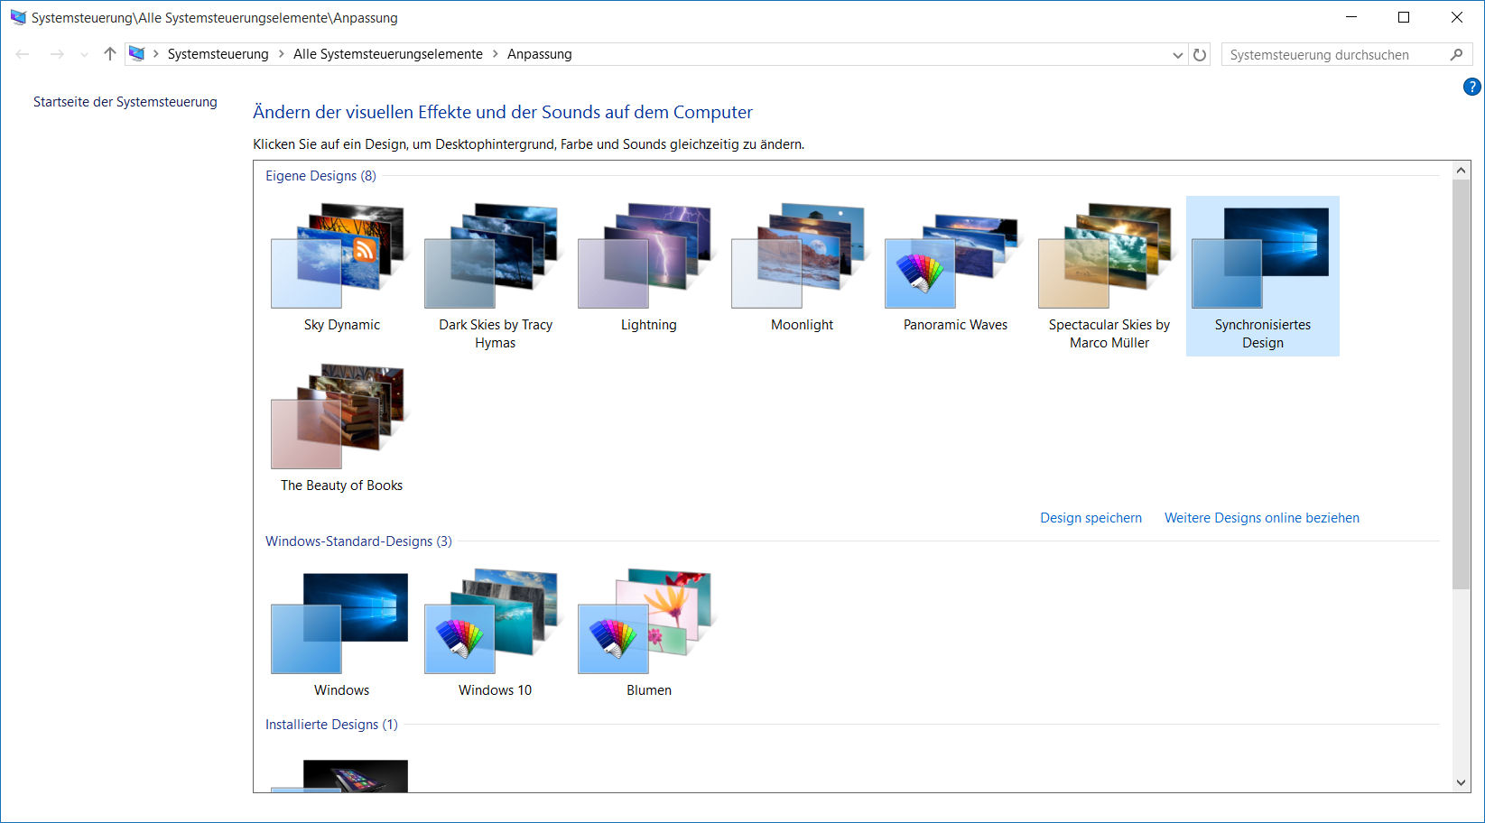Click the search magnifier icon
The width and height of the screenshot is (1485, 823).
[1456, 54]
